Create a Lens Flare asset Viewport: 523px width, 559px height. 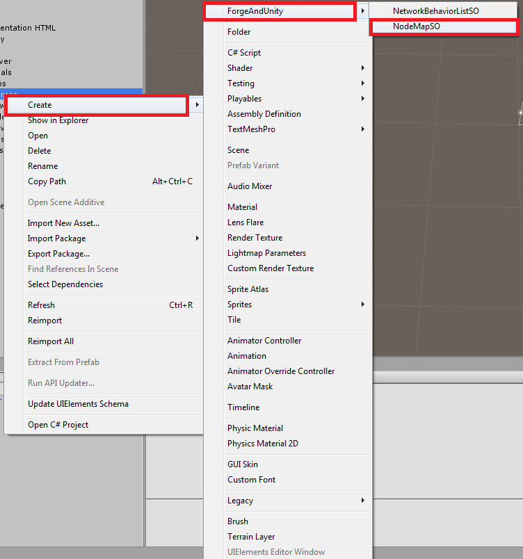tap(288, 222)
